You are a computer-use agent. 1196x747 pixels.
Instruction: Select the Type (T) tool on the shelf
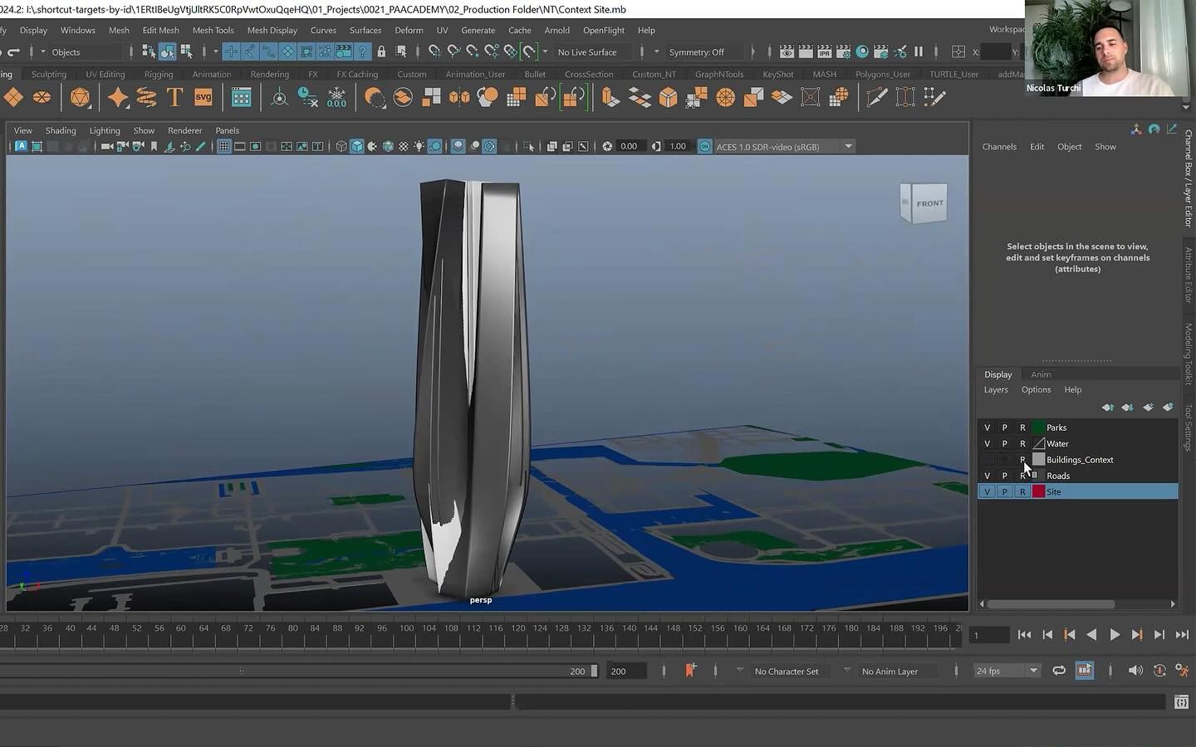[174, 96]
